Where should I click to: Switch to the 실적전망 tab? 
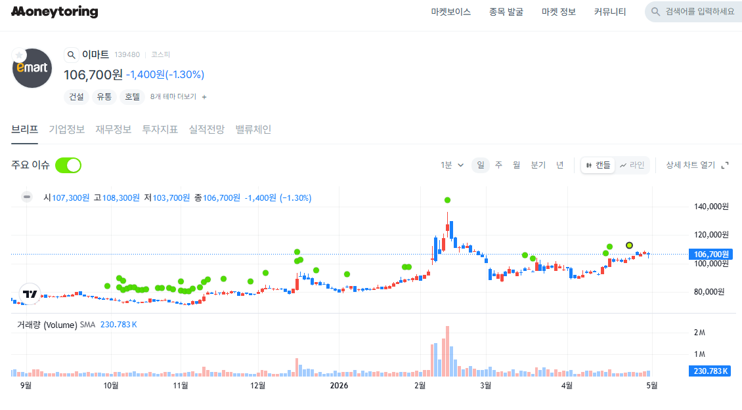[206, 130]
